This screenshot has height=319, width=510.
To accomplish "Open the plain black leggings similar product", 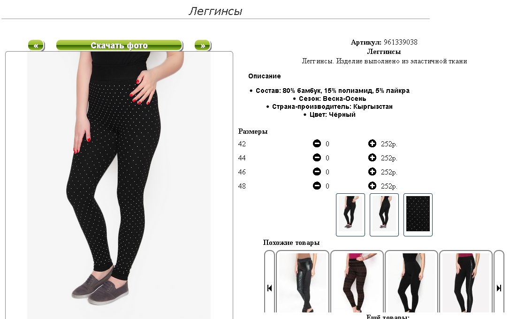I will [411, 282].
